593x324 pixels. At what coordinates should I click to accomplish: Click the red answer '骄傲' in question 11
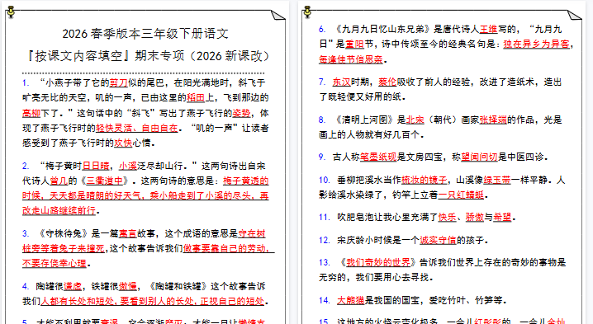click(475, 217)
